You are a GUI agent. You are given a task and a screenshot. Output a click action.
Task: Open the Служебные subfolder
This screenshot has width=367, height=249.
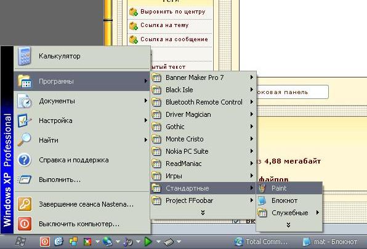pyautogui.click(x=289, y=213)
